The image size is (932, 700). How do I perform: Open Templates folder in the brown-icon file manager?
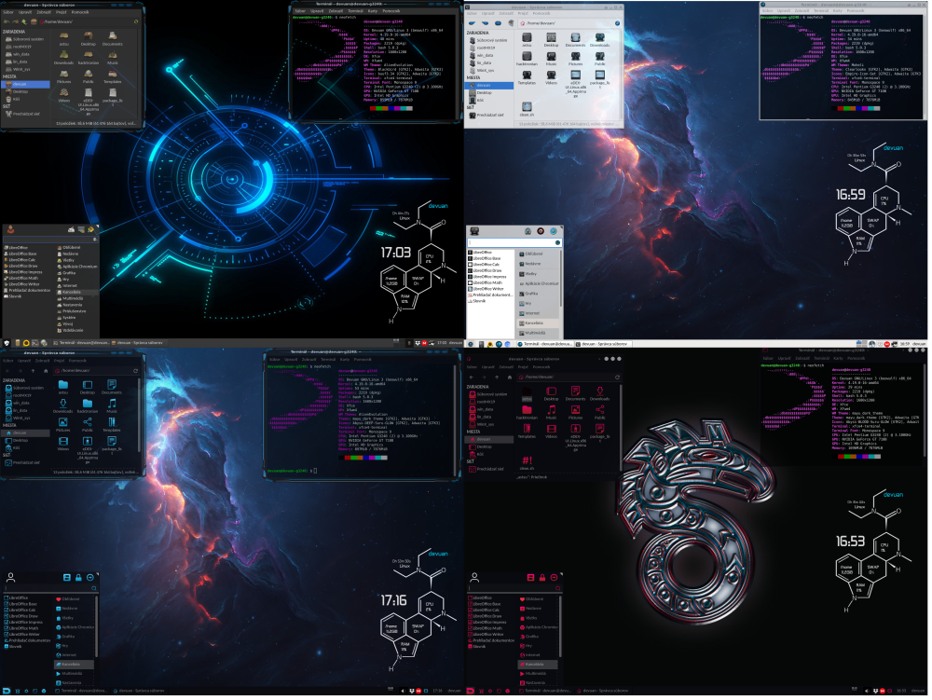(111, 75)
